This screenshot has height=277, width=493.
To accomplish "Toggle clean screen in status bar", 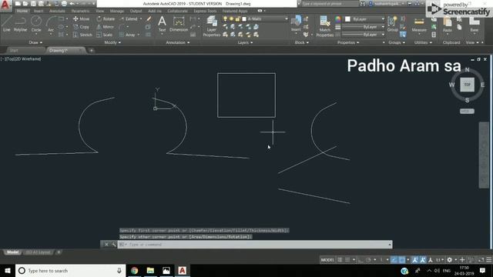I will (x=481, y=260).
